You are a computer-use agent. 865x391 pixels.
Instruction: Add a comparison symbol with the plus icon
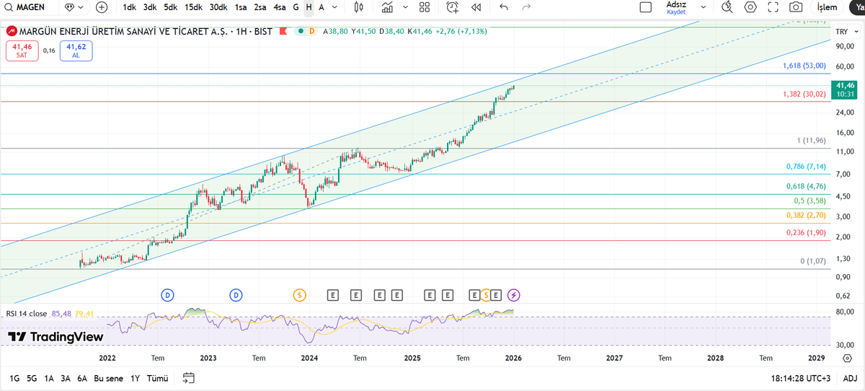[x=102, y=7]
